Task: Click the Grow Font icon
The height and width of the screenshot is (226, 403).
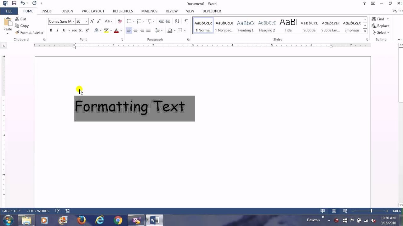Action: tap(92, 21)
